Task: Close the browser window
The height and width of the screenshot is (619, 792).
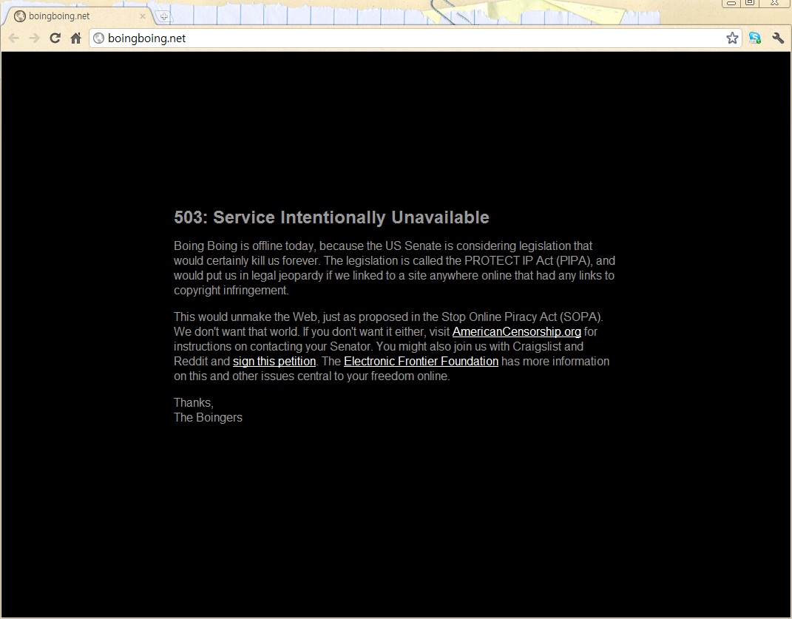Action: point(774,4)
